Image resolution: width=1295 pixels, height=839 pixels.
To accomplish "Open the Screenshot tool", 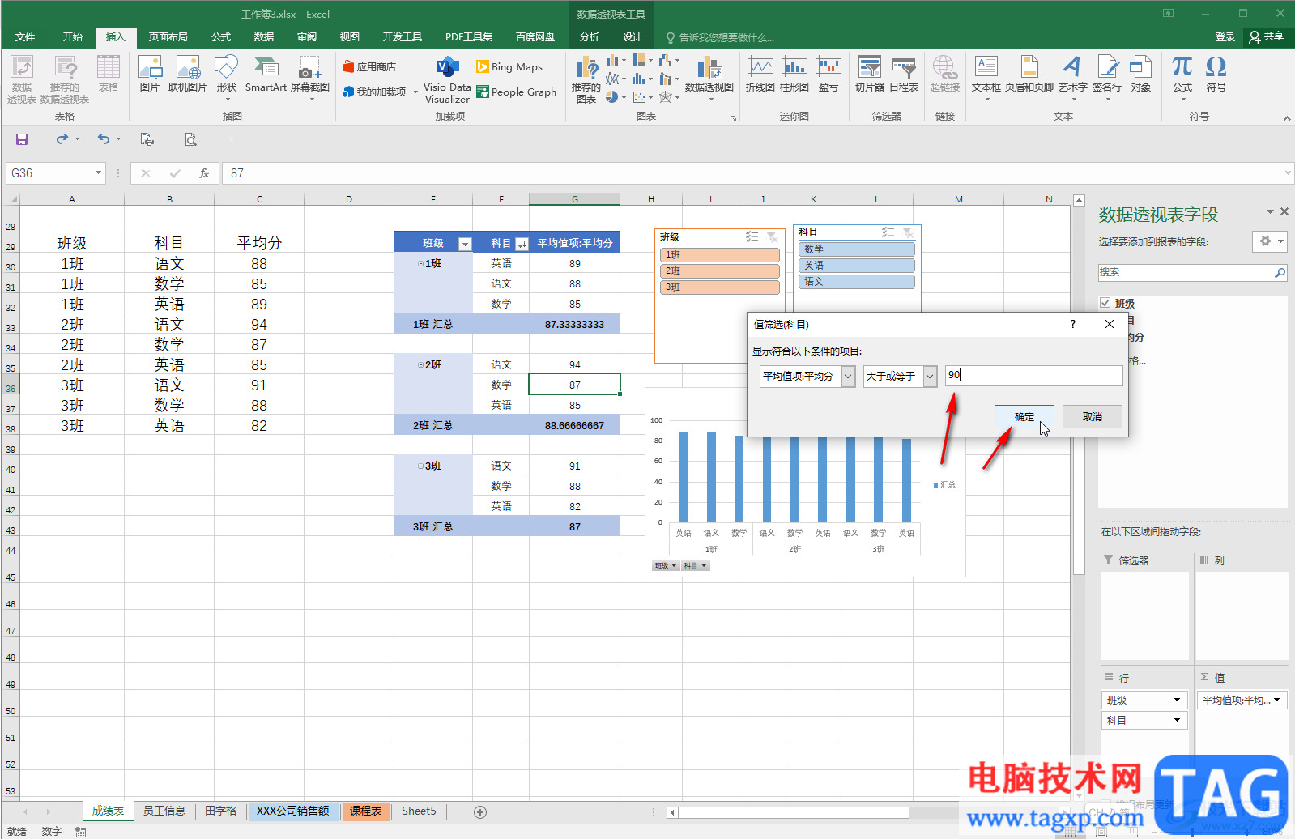I will pyautogui.click(x=310, y=77).
